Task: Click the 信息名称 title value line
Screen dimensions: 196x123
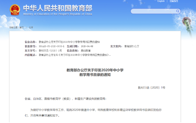Action: (69, 42)
